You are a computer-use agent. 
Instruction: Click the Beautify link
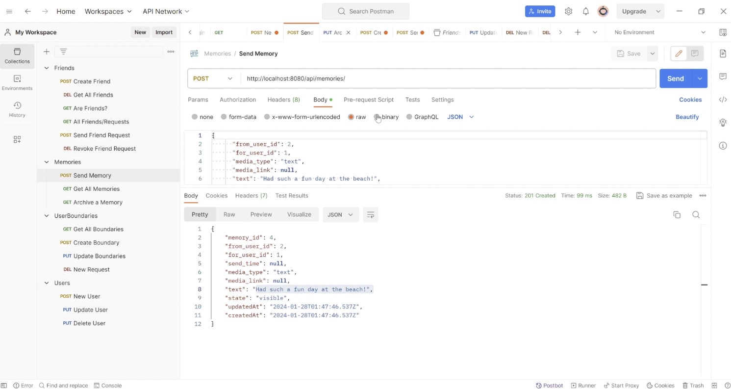[687, 117]
